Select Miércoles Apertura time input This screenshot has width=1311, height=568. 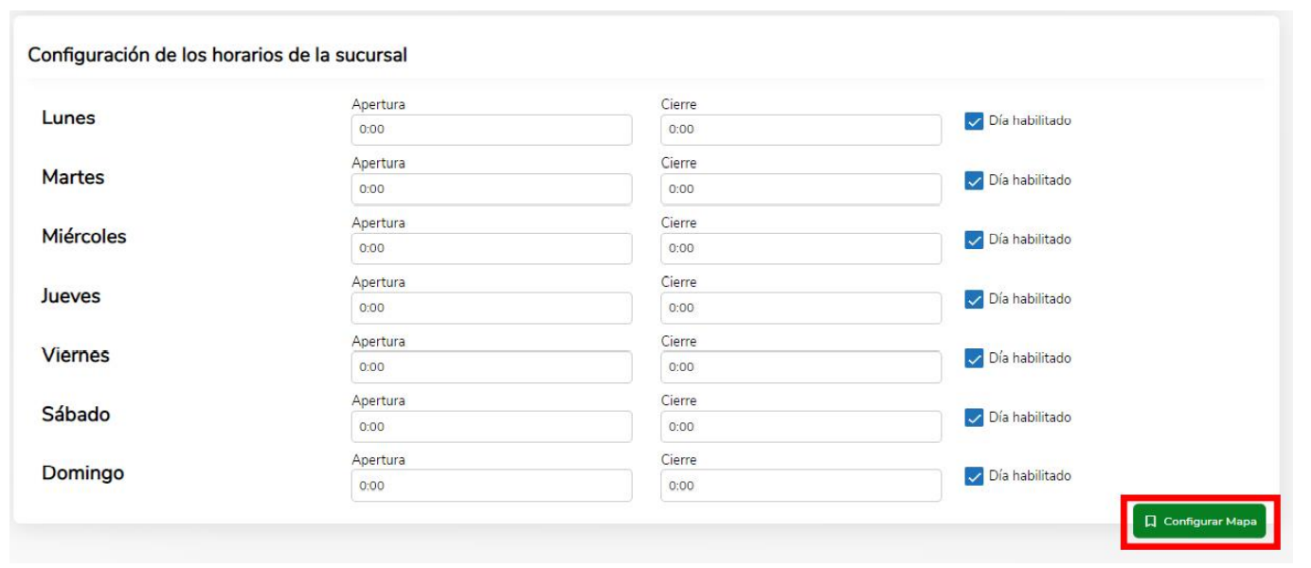pyautogui.click(x=492, y=248)
